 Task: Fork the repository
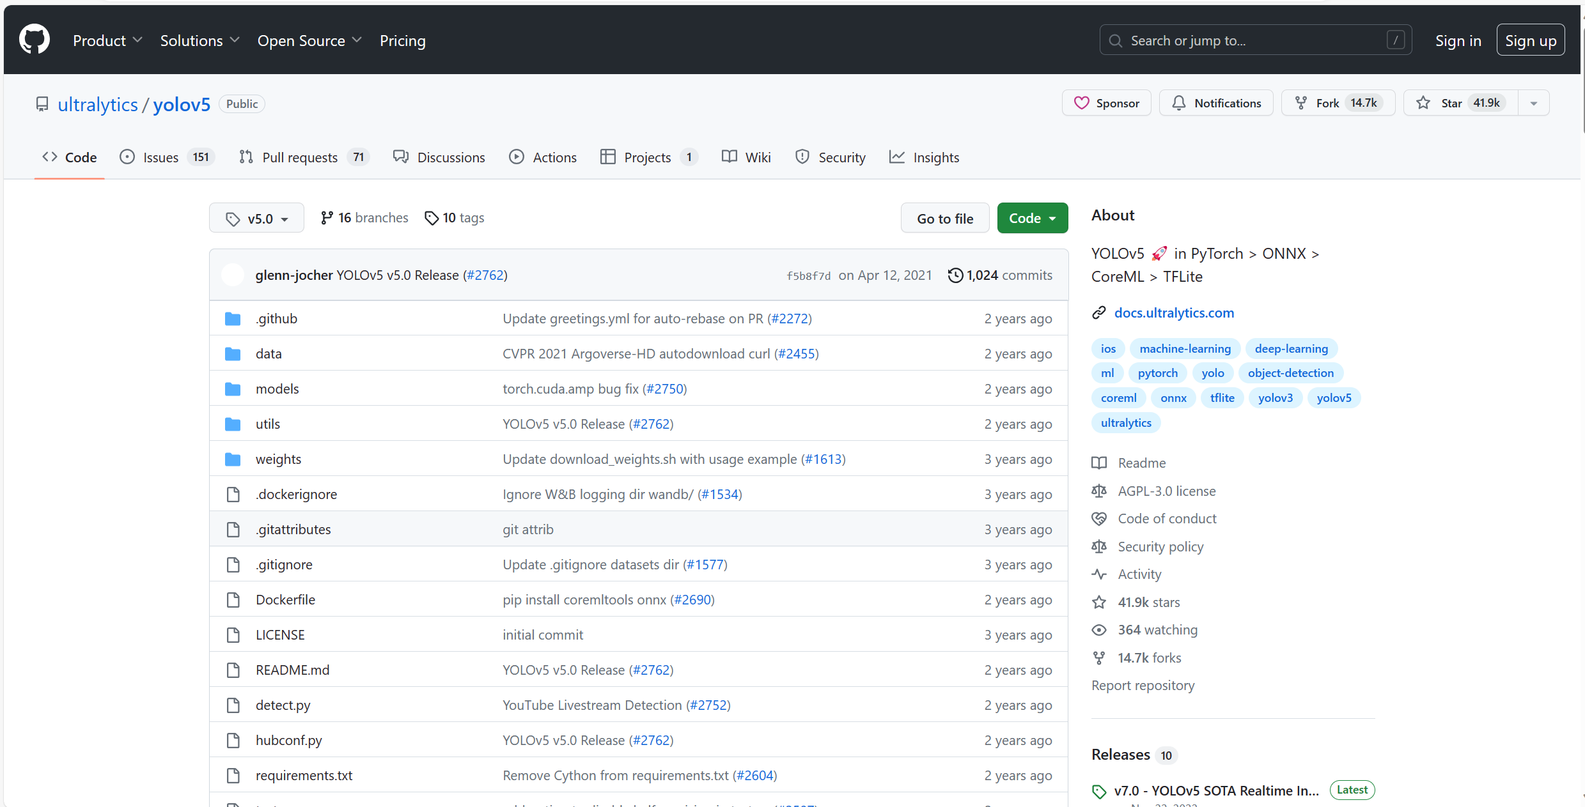[1338, 103]
